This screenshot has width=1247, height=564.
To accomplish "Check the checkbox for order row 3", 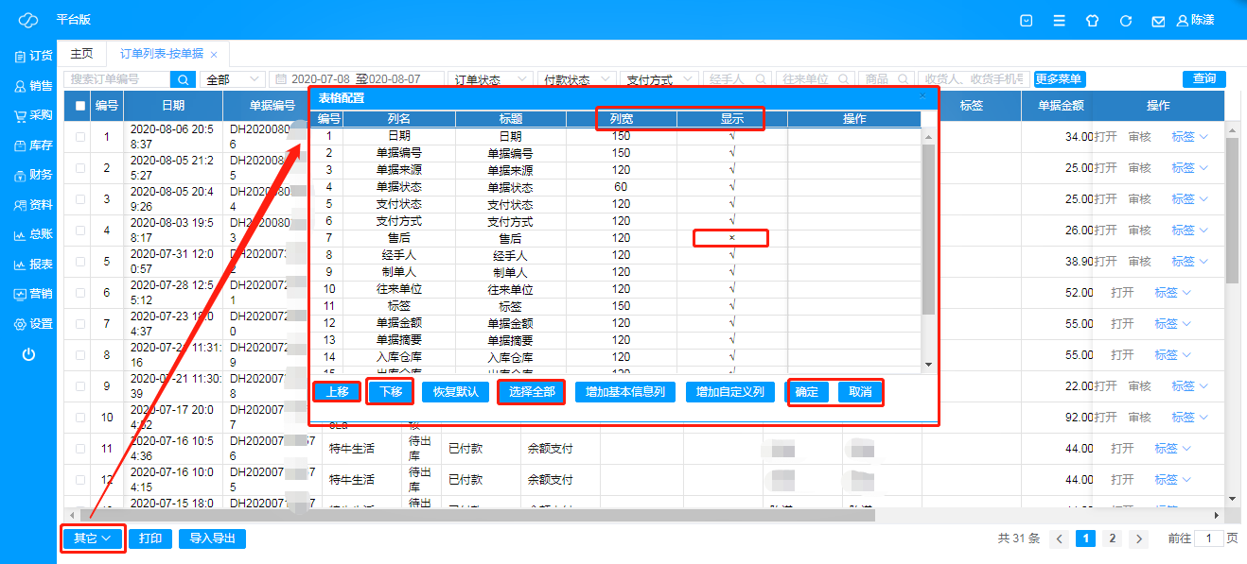I will click(79, 199).
